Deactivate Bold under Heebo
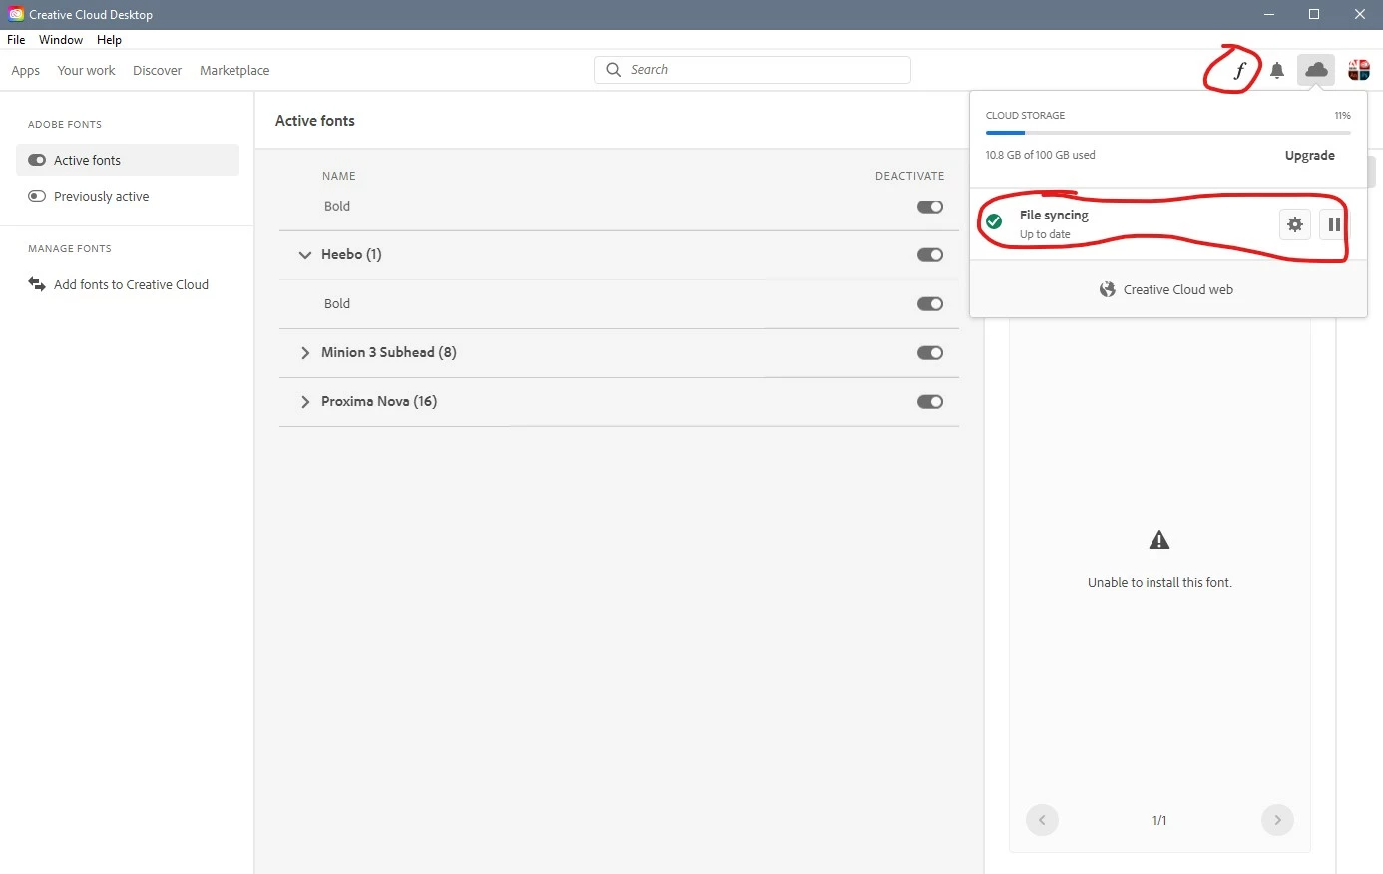The image size is (1383, 874). click(x=930, y=304)
